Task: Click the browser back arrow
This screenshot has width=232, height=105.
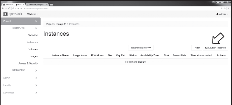Action: (3, 8)
